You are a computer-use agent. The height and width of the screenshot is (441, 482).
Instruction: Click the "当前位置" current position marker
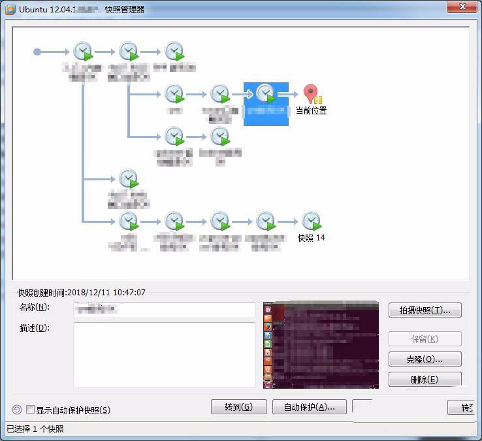(x=311, y=95)
